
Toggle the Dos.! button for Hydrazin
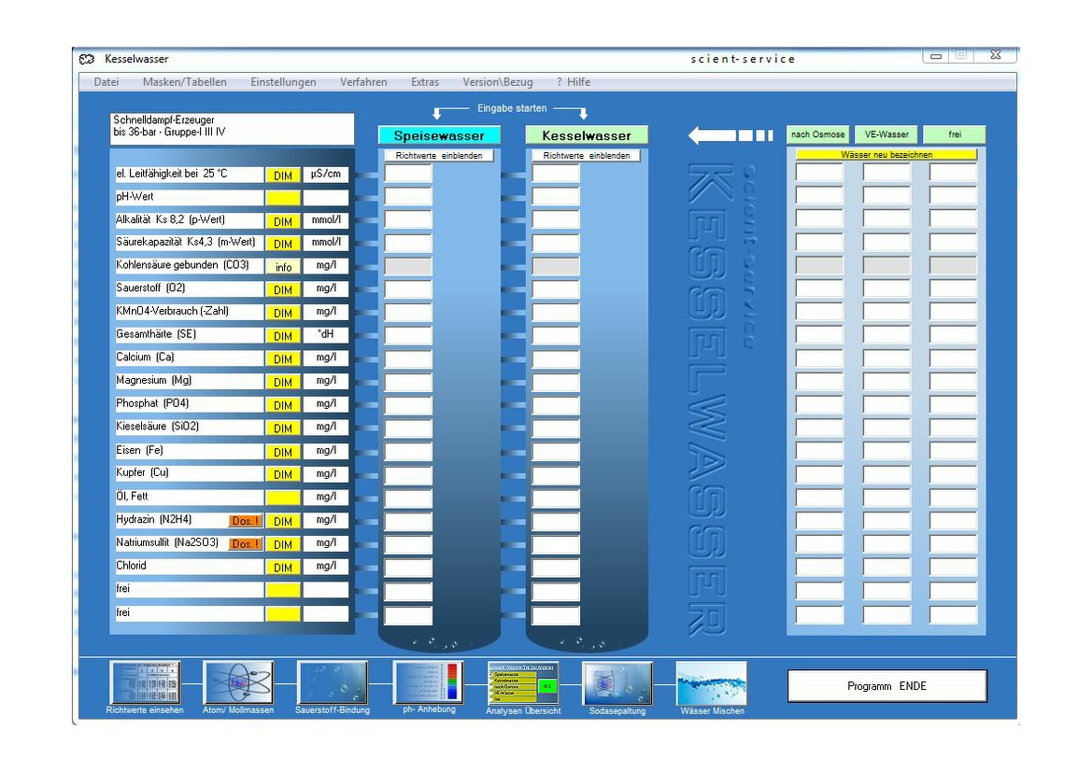(246, 521)
